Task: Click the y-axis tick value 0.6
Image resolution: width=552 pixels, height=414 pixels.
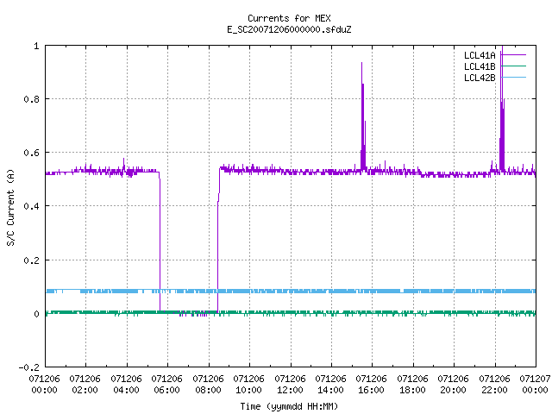Action: point(32,153)
